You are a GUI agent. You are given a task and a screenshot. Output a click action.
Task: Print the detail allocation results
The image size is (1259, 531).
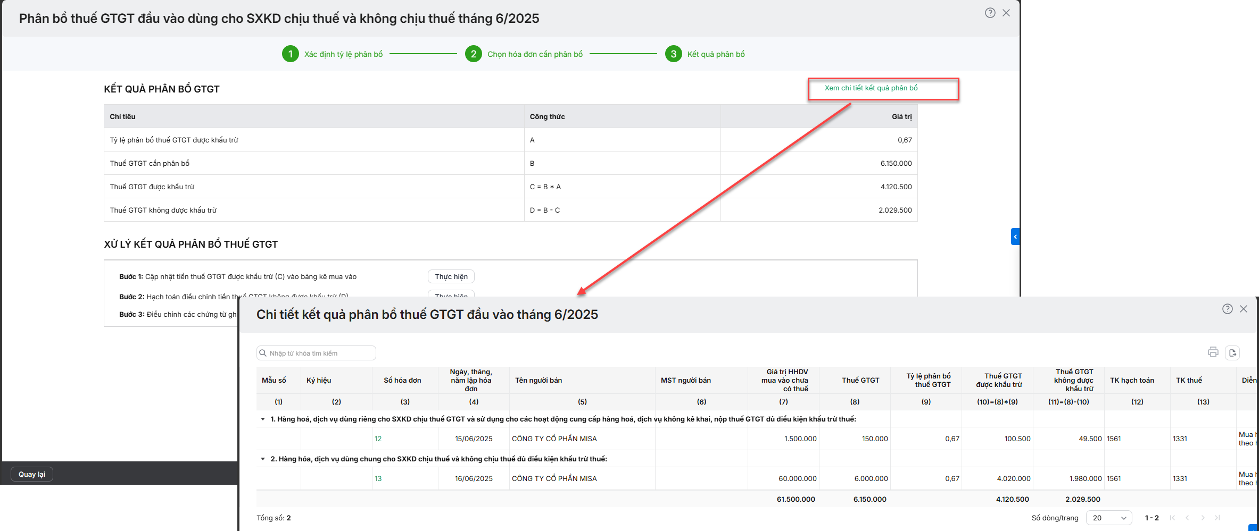tap(1213, 352)
